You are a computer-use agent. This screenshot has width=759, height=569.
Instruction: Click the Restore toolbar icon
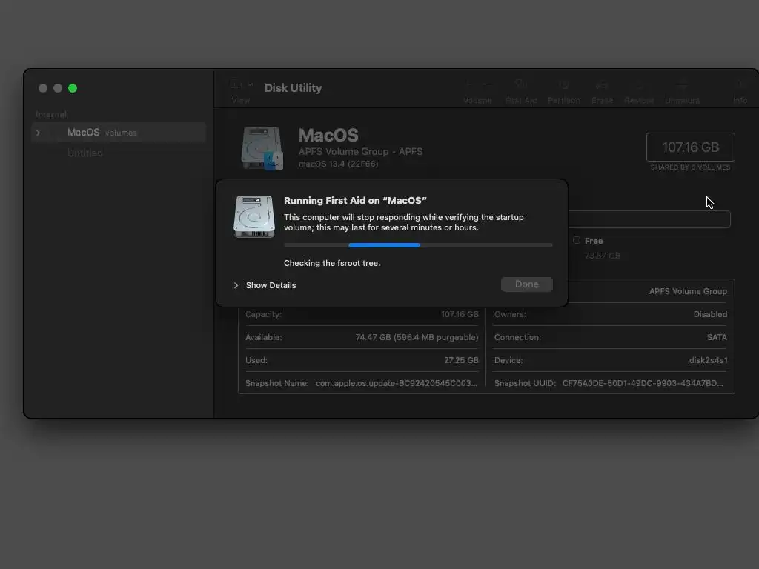click(639, 84)
